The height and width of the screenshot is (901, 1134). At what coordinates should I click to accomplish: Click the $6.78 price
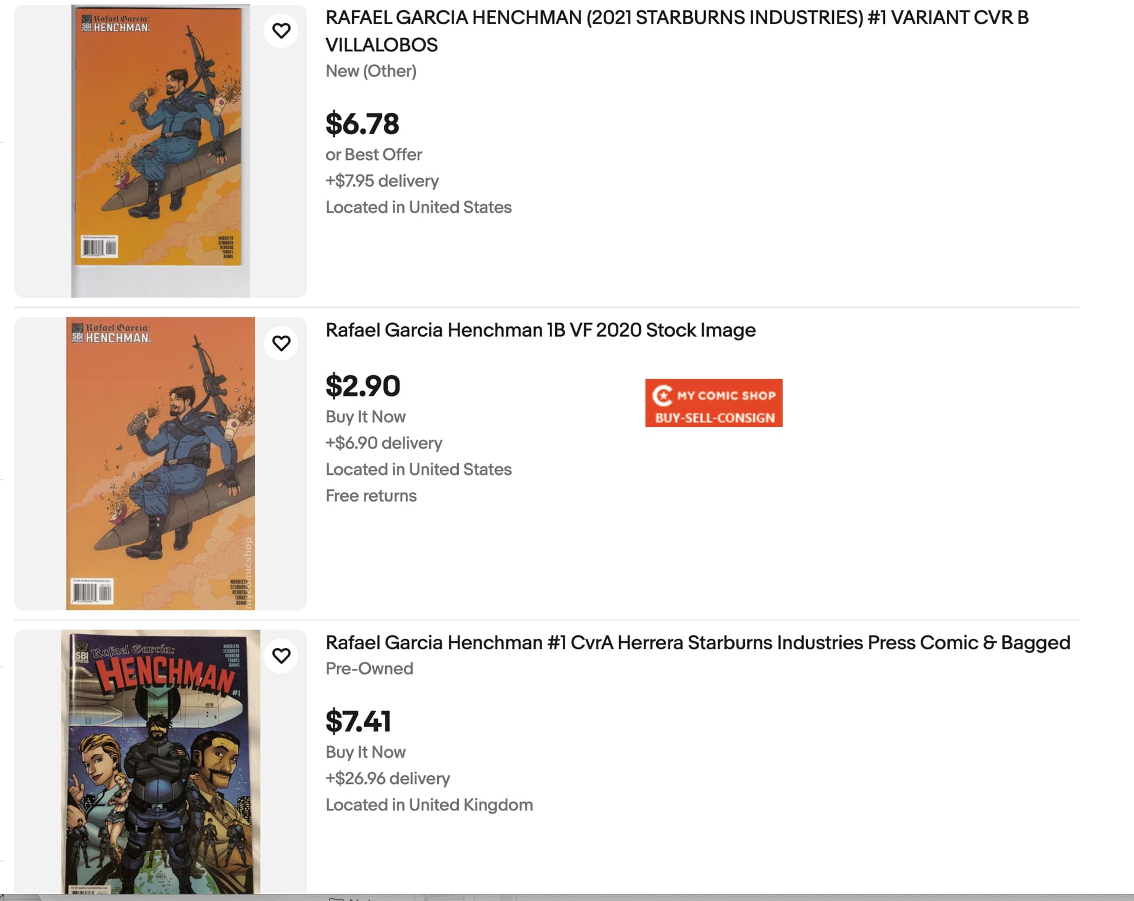(x=362, y=124)
